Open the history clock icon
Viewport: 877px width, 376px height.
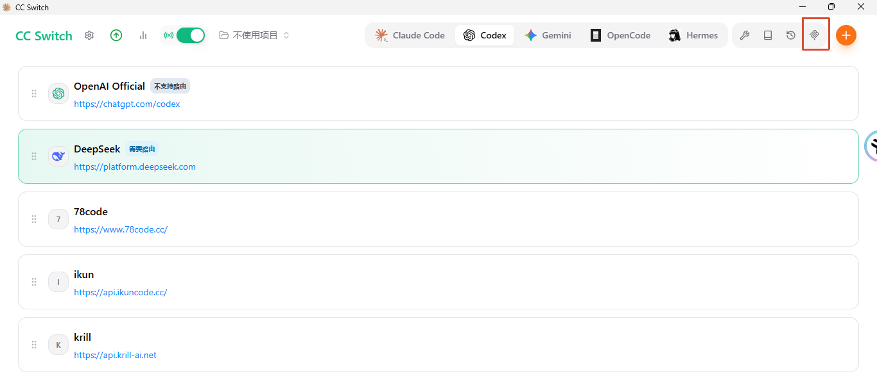pyautogui.click(x=791, y=35)
